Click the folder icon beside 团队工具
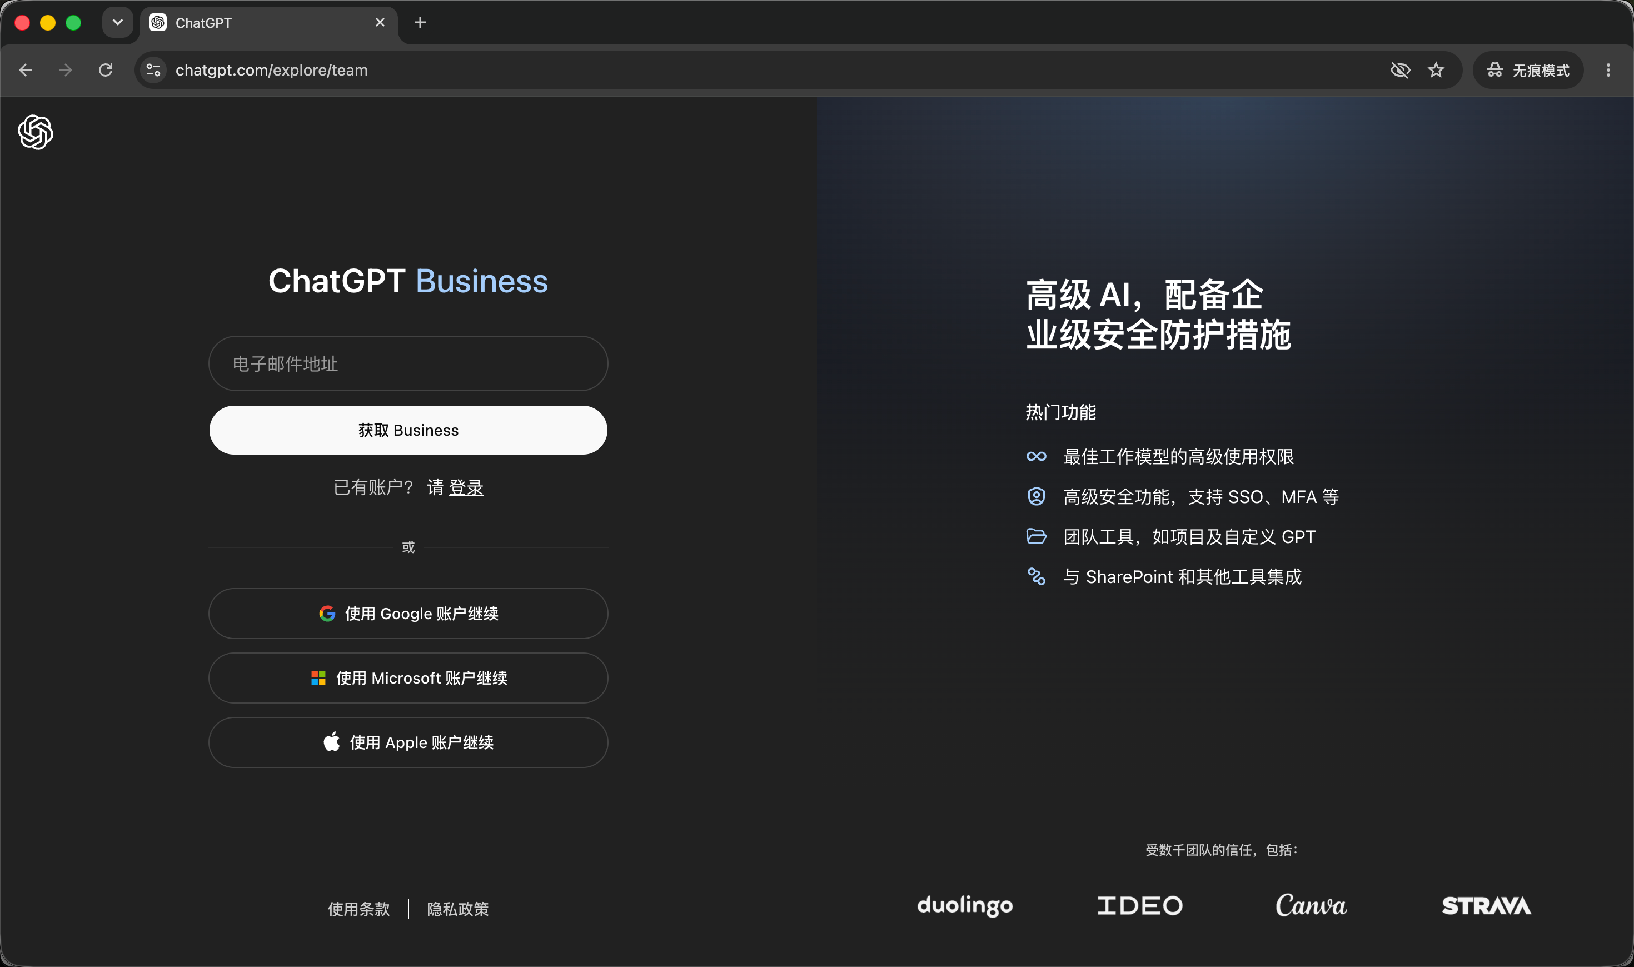1634x967 pixels. [1037, 536]
